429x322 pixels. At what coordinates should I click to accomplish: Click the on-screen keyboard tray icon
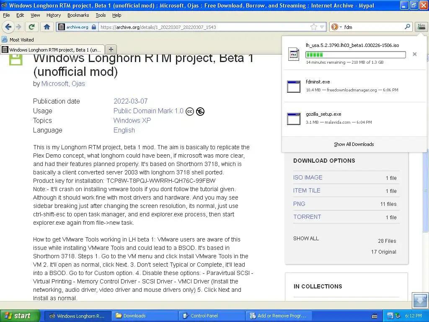tap(375, 316)
